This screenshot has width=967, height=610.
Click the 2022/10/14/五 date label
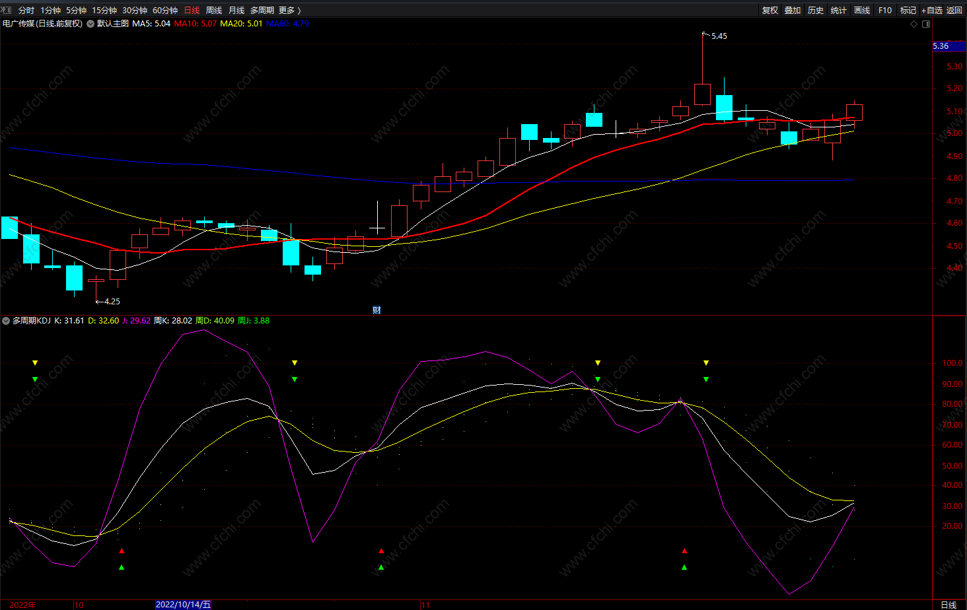pyautogui.click(x=184, y=605)
